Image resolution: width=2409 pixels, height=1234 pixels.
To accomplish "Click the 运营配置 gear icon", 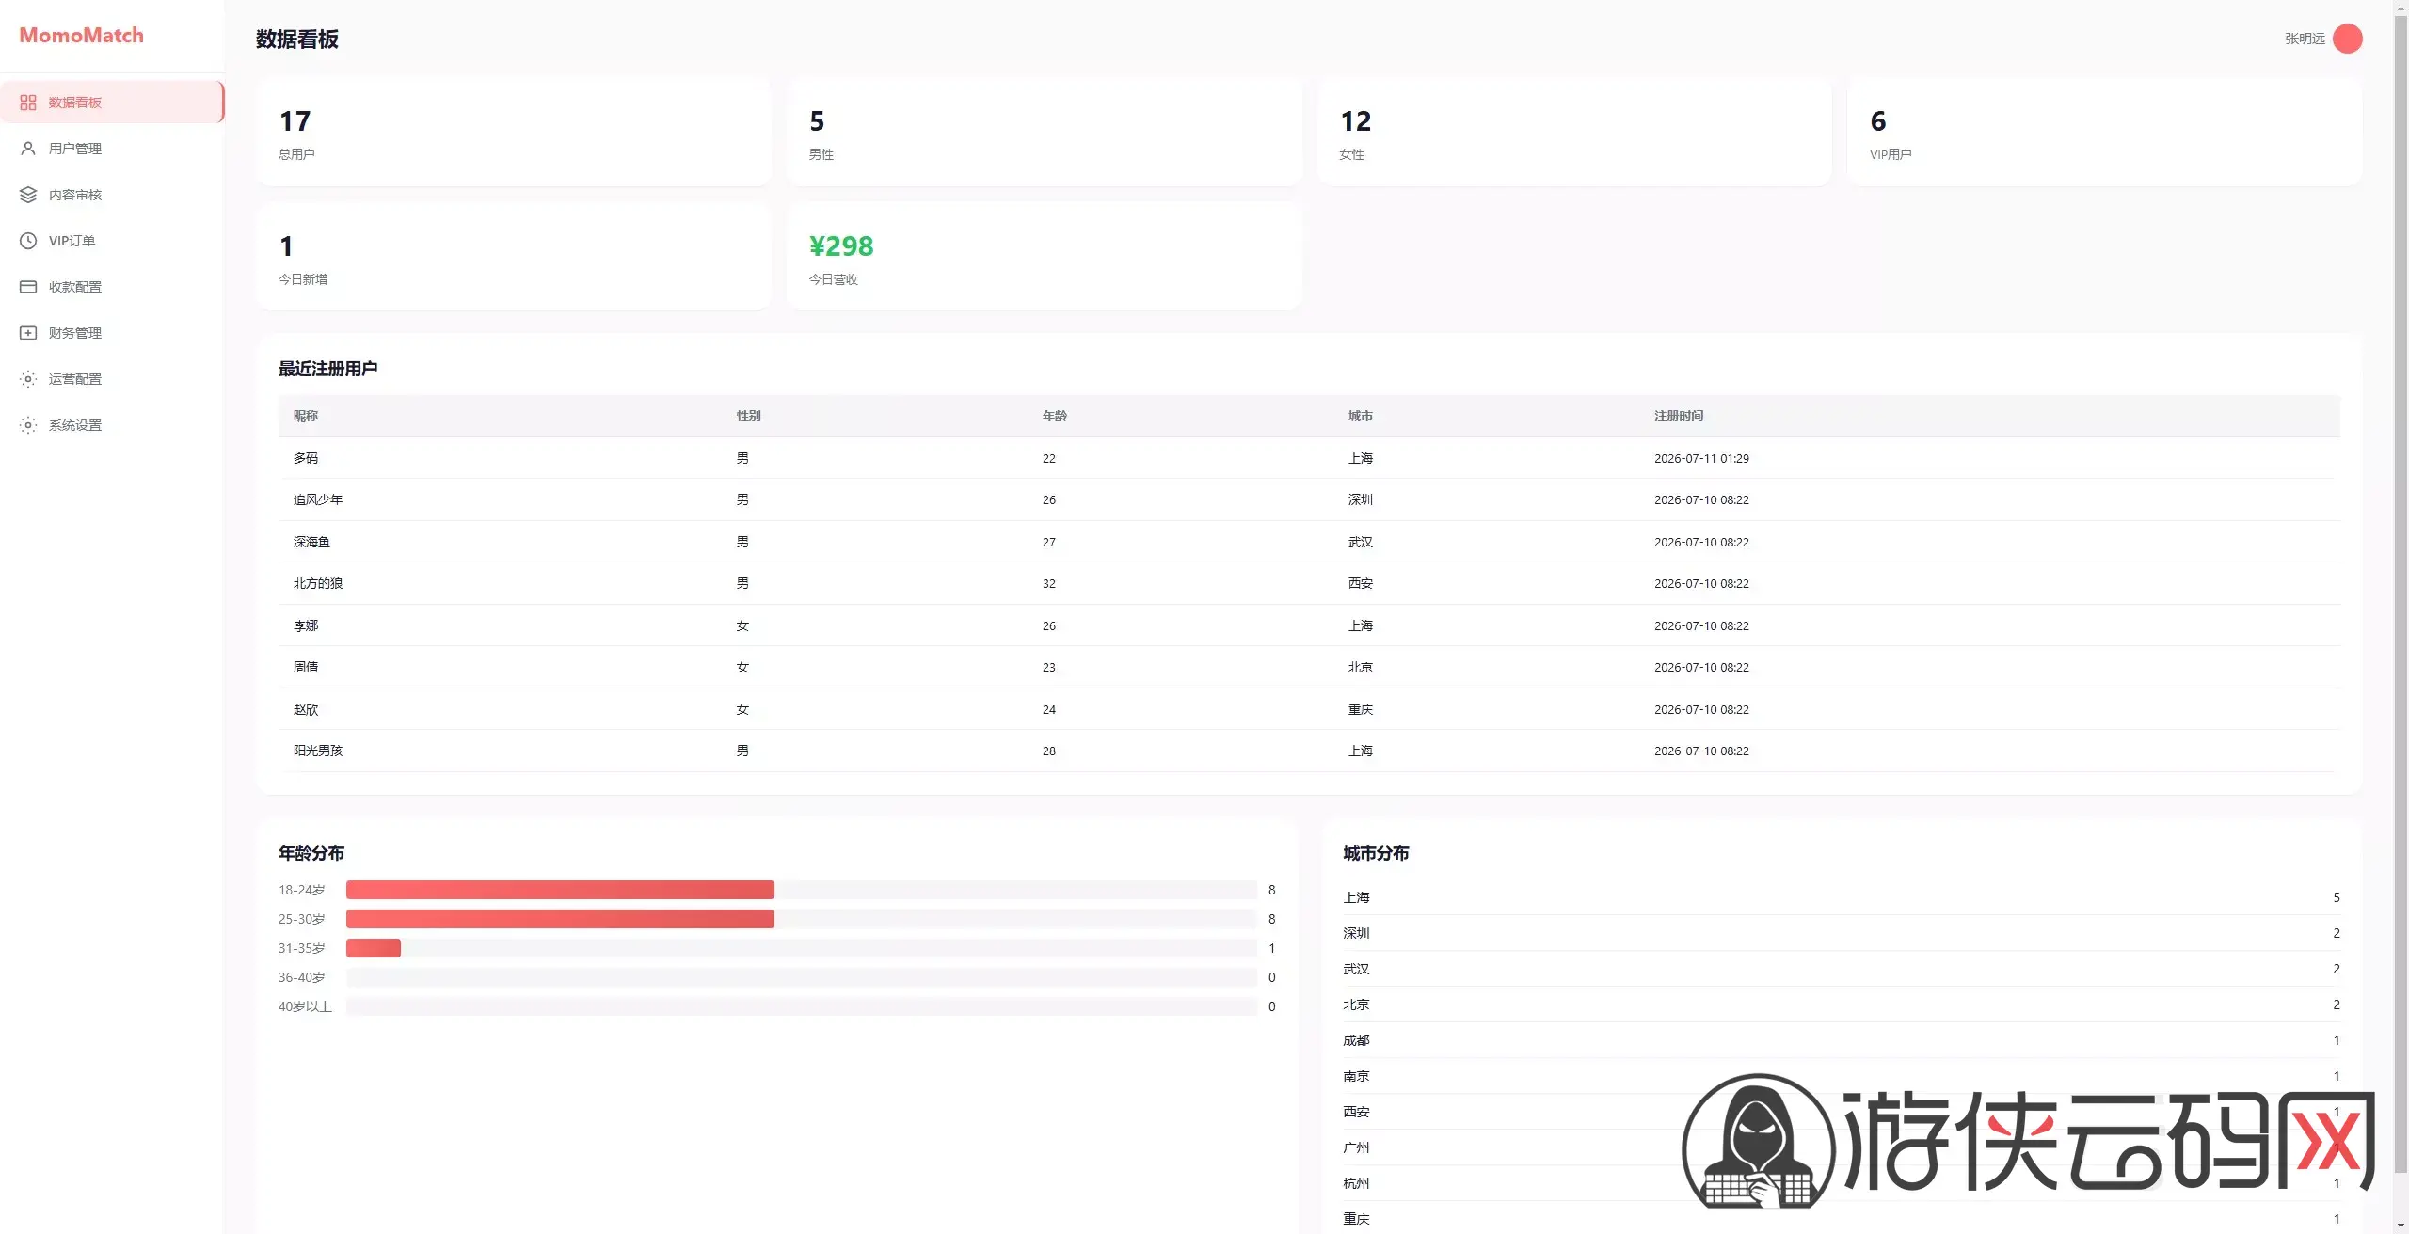I will (x=28, y=379).
